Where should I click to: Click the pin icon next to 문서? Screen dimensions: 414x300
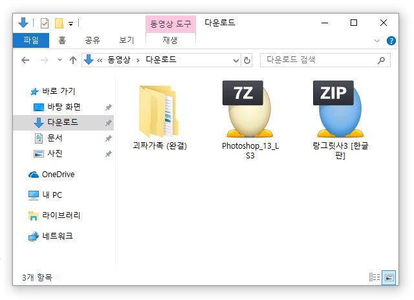coord(108,138)
